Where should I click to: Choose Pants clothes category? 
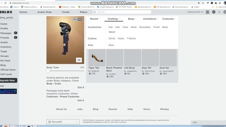(x=121, y=38)
